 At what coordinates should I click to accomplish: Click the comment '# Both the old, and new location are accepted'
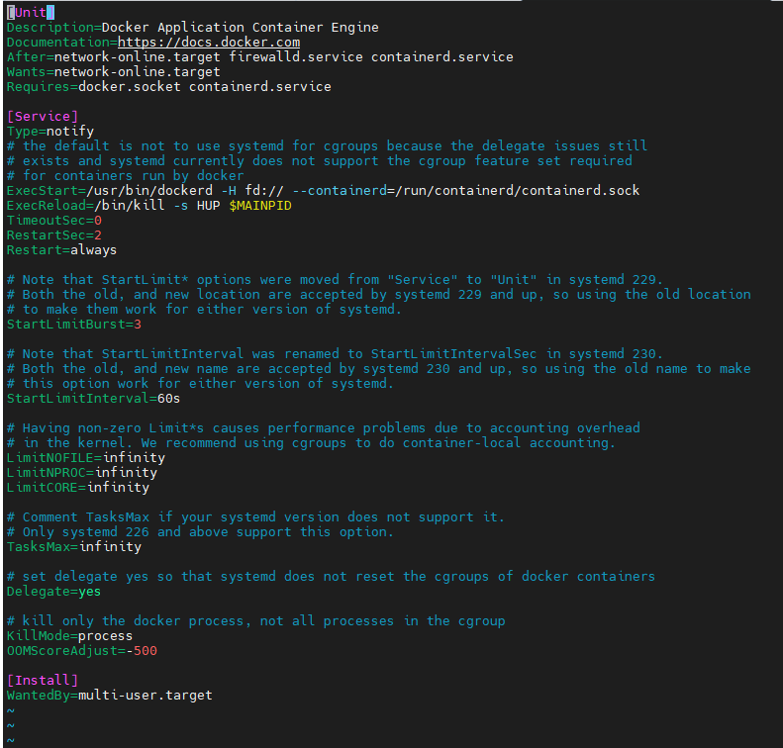tap(378, 295)
